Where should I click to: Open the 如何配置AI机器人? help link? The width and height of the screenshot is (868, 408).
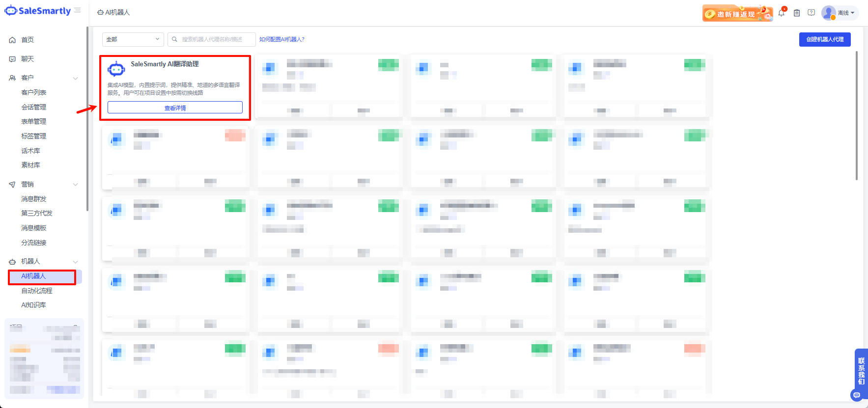point(282,39)
